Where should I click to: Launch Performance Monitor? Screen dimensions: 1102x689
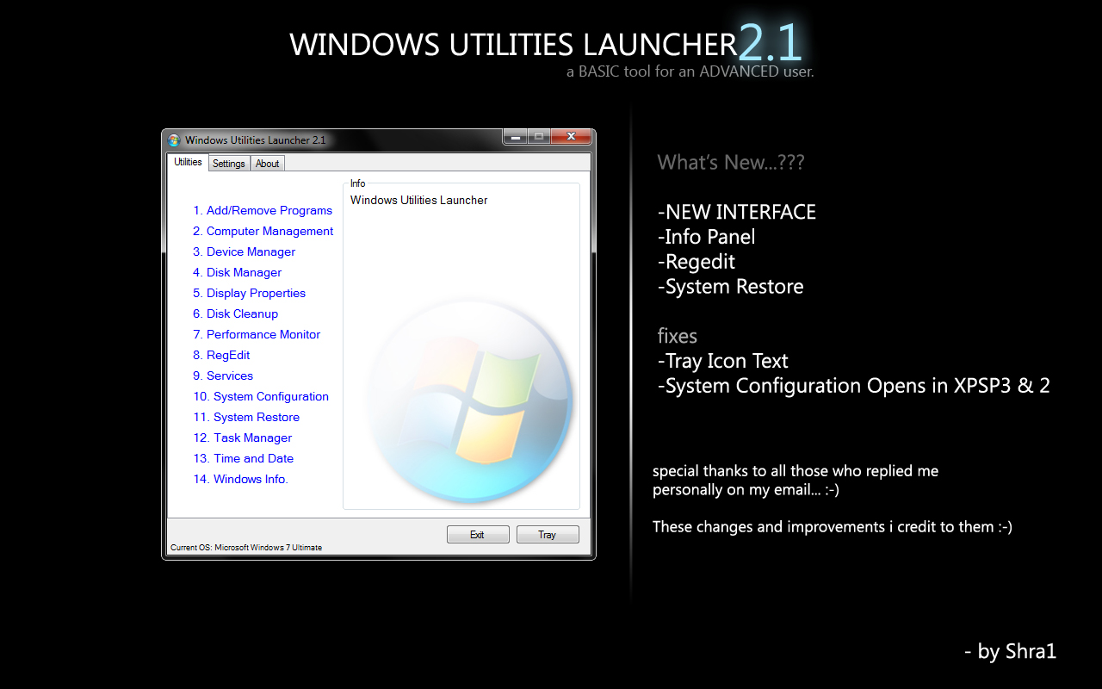(257, 334)
